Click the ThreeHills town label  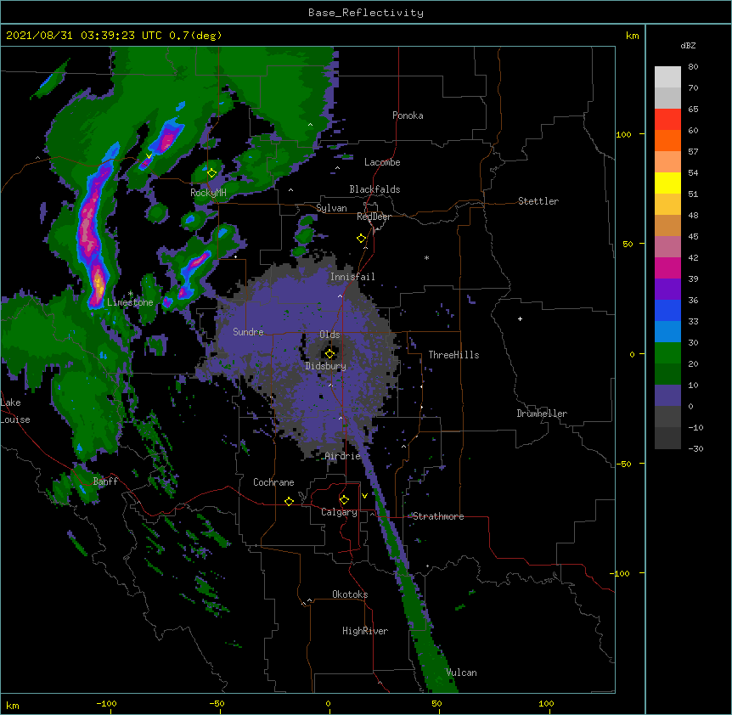pos(453,355)
